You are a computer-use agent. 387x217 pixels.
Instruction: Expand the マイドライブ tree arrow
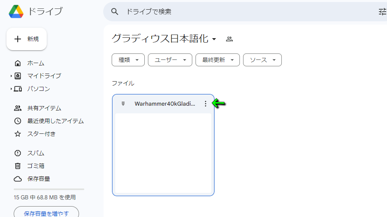(11, 76)
